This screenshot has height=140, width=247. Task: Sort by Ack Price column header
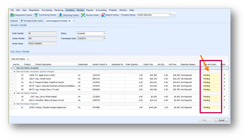pos(172,65)
